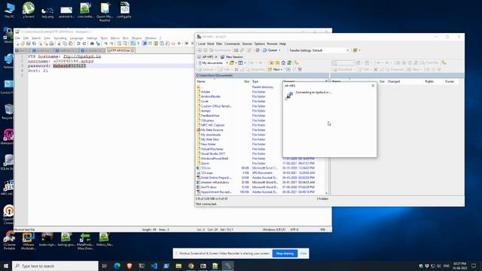This screenshot has width=482, height=271.
Task: Select the WindowsPowerShell folder
Action: click(x=214, y=159)
